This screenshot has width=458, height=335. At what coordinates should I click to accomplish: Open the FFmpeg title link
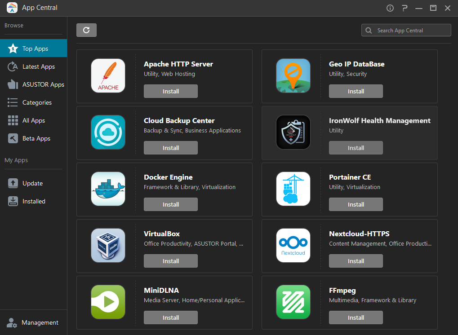pos(342,291)
